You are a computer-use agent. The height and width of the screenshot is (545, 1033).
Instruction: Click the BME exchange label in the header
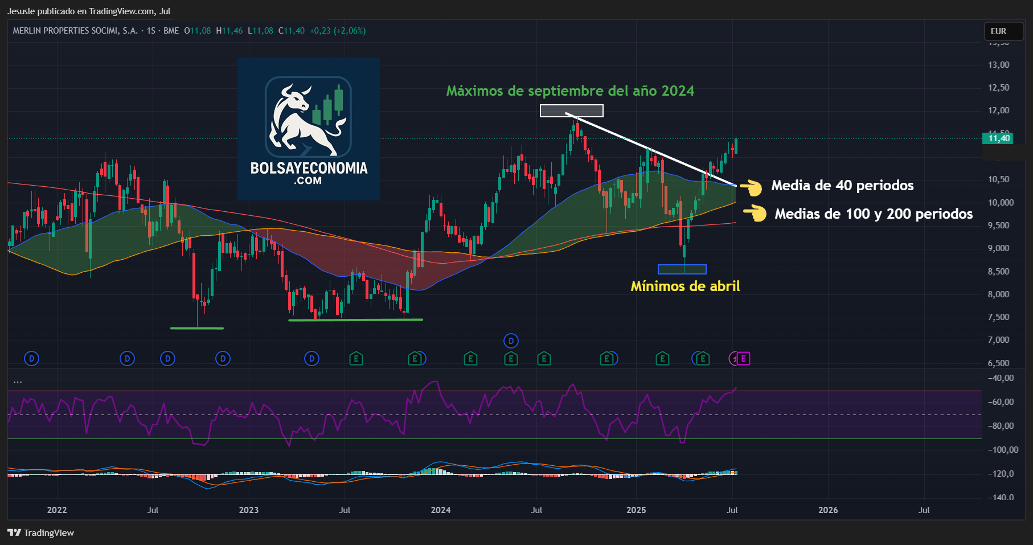coord(171,31)
